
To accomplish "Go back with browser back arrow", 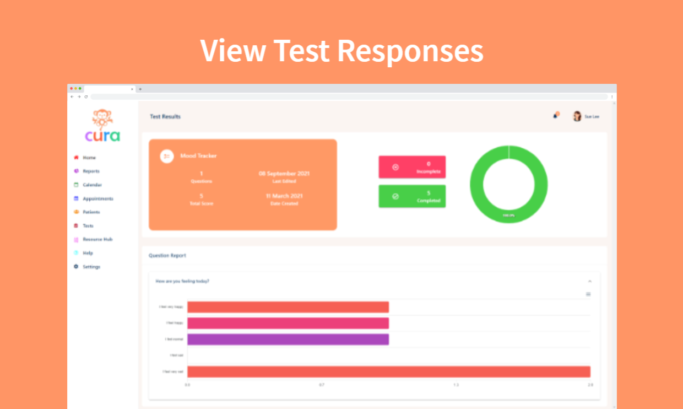I will (x=72, y=96).
